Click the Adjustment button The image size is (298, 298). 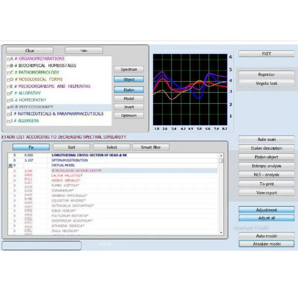click(x=266, y=210)
